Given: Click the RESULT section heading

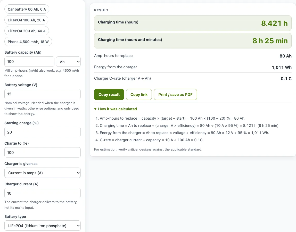Looking at the screenshot, I should point(101,10).
